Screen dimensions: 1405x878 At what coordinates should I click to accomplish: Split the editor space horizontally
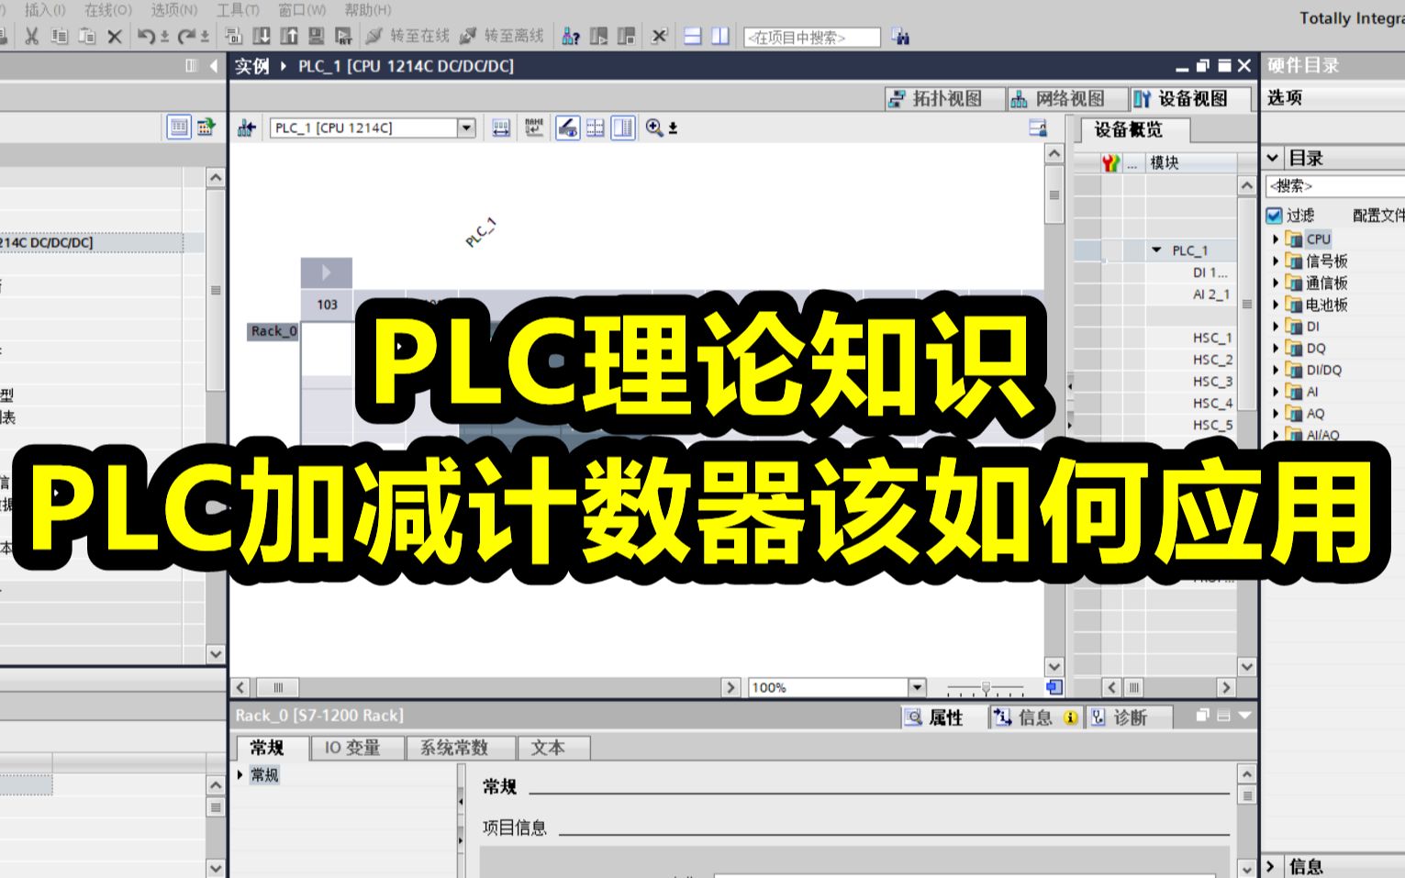coord(693,37)
